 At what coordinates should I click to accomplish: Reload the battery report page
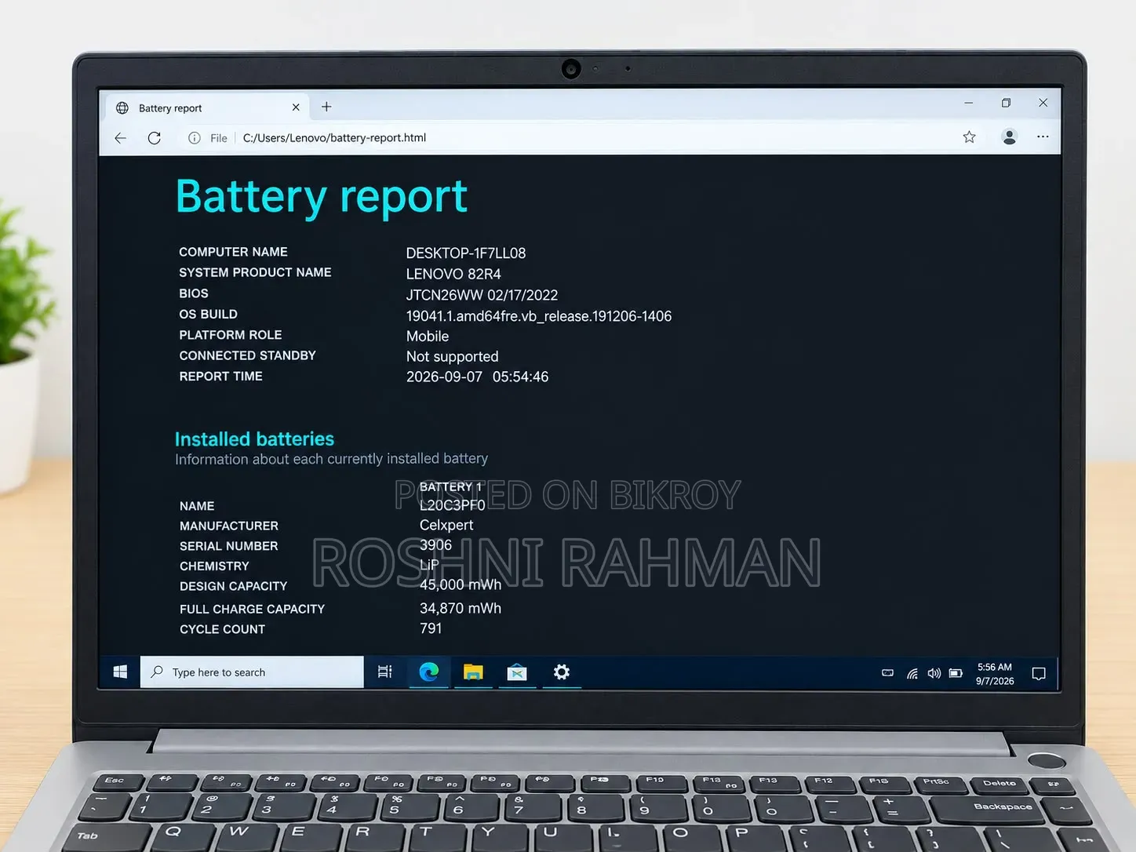[155, 138]
